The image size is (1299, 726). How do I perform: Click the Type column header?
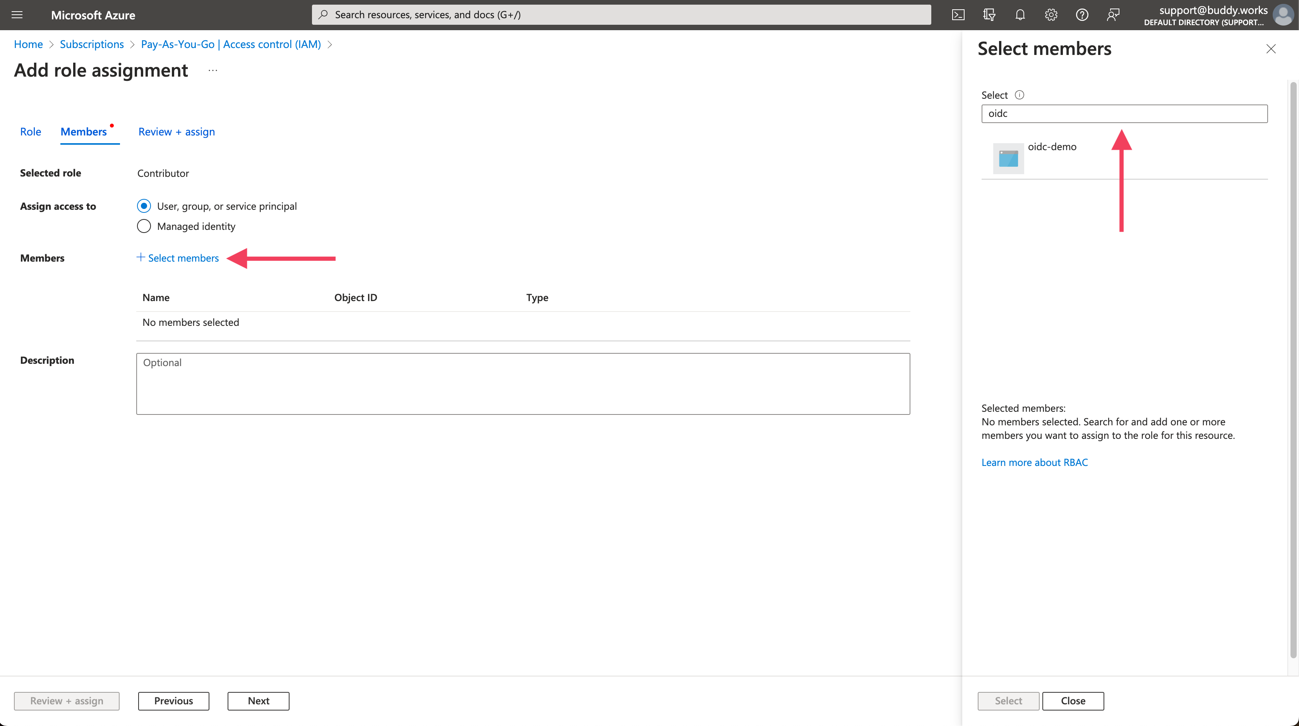point(537,298)
